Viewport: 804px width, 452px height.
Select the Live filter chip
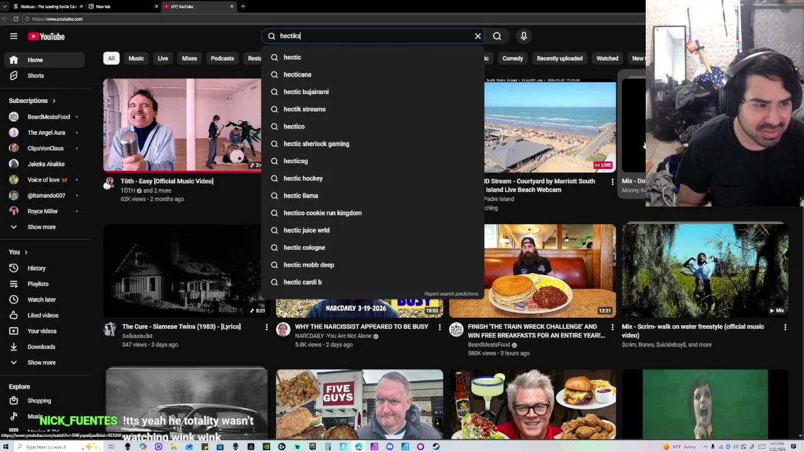pyautogui.click(x=163, y=58)
